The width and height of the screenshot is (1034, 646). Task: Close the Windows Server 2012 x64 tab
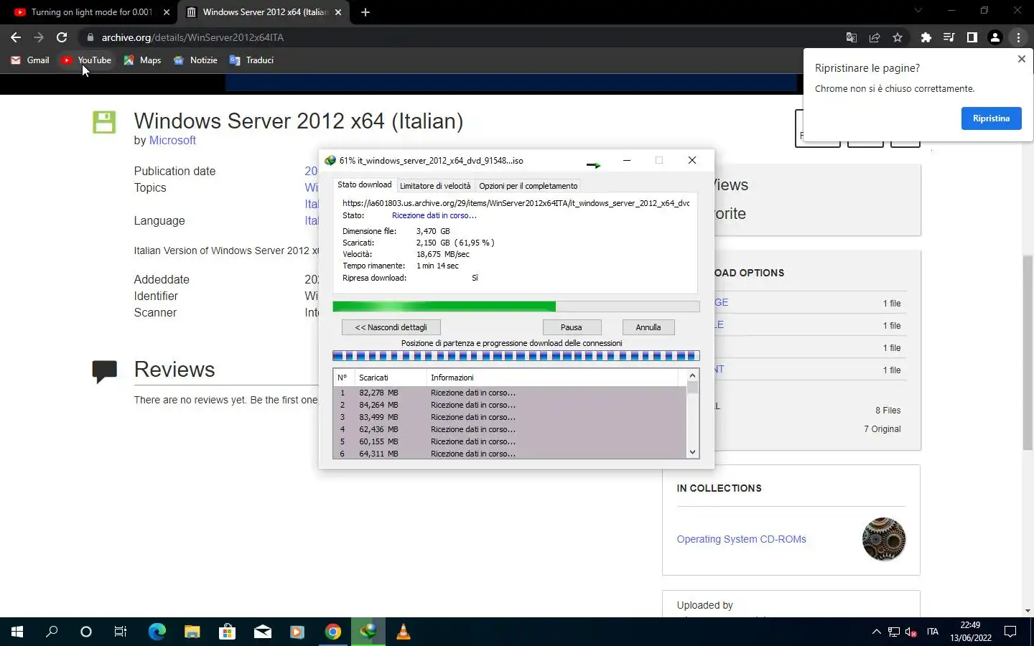[338, 12]
